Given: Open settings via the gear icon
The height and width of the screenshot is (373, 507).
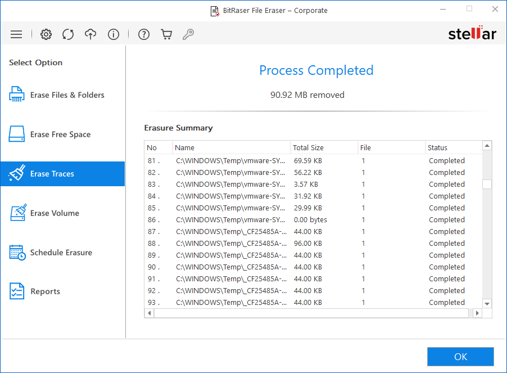Looking at the screenshot, I should click(46, 34).
